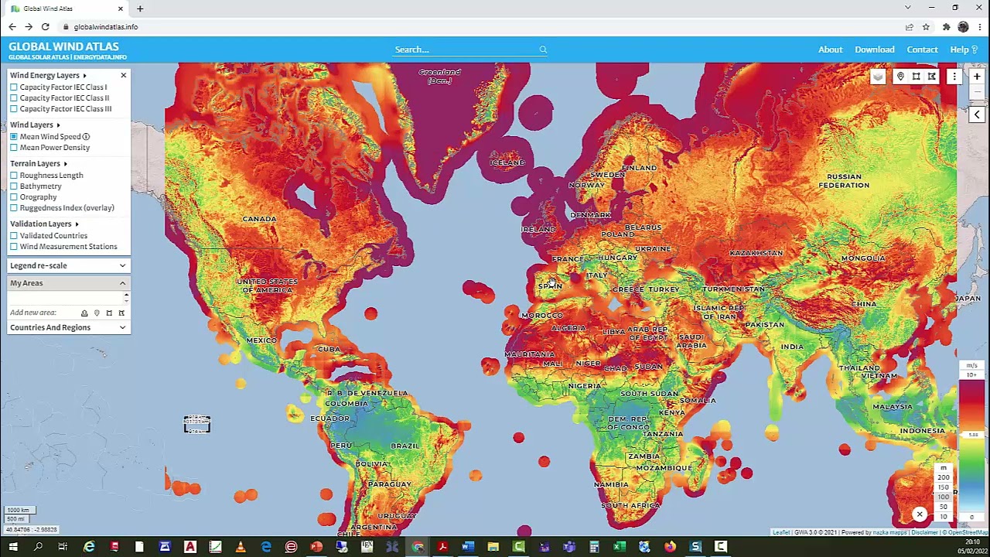Screen dimensions: 990x557
Task: Open Mean Wind Speed info icon
Action: (x=86, y=137)
